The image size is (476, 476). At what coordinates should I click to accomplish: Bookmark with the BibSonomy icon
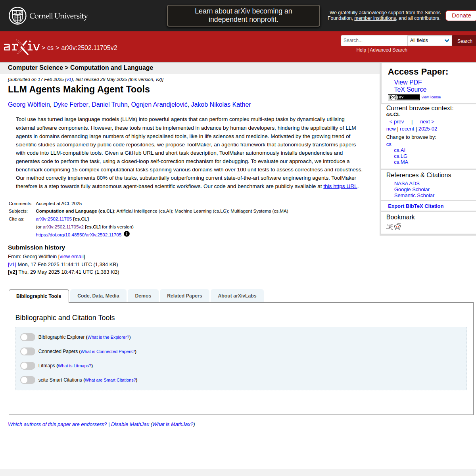[390, 226]
